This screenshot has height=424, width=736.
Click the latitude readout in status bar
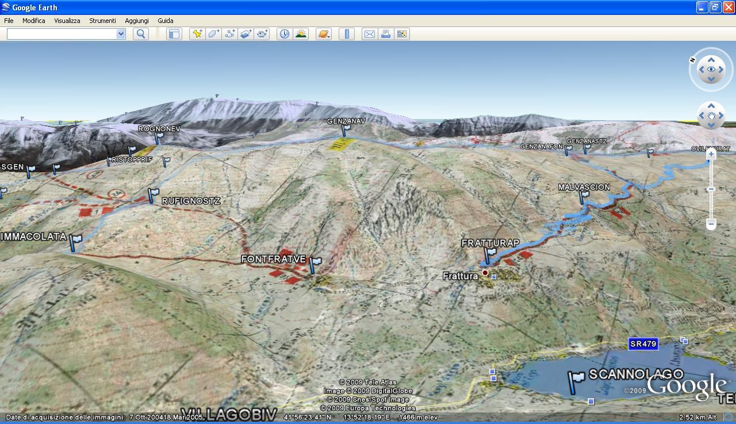coord(308,417)
